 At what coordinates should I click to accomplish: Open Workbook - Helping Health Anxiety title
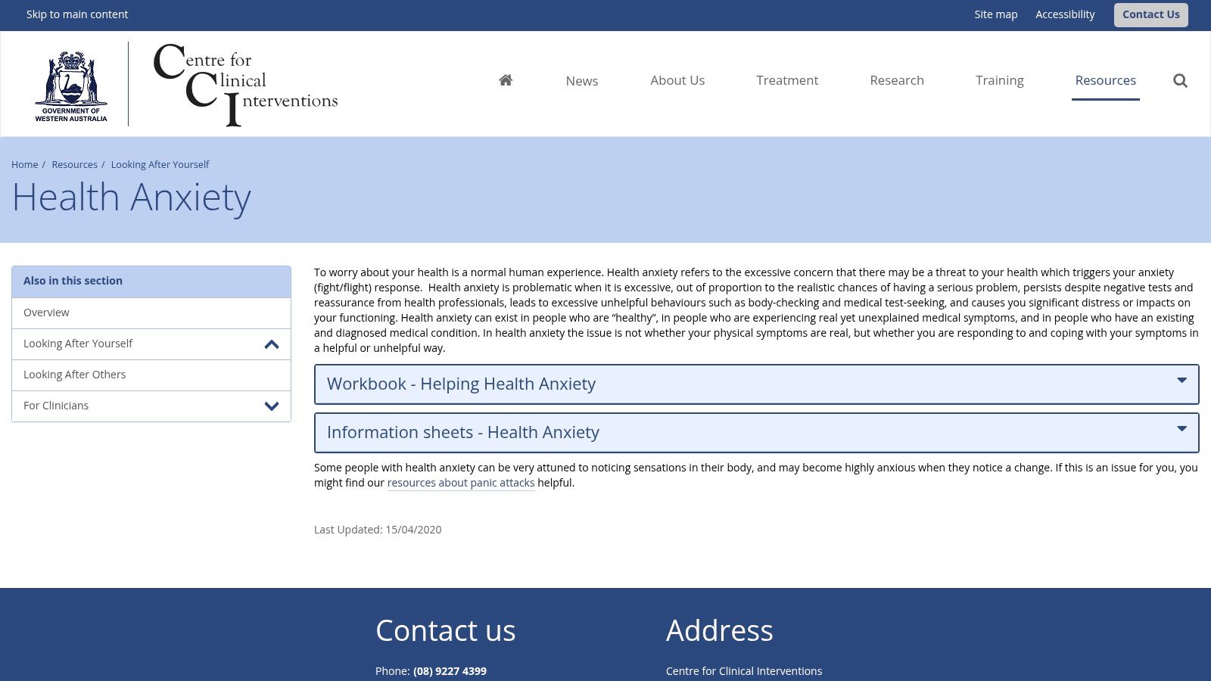[x=461, y=384]
